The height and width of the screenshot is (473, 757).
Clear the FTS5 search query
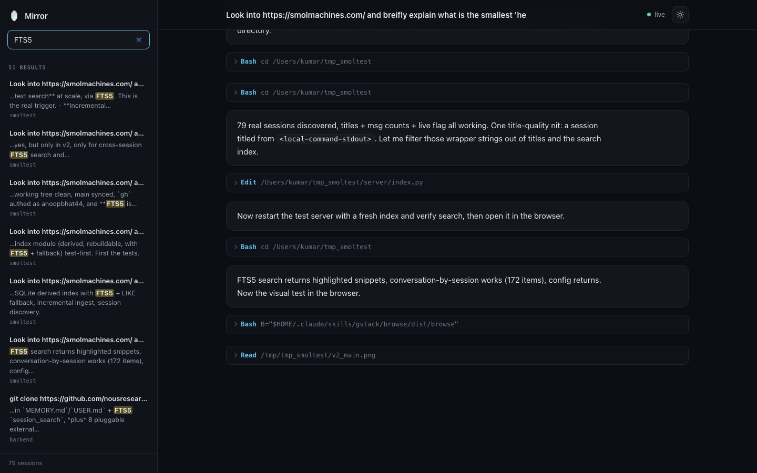139,40
